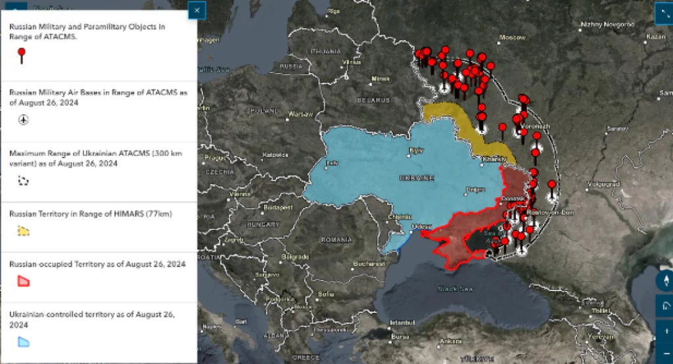Select legend text 'Russian Territory in Range of HIMARS (77km)'
Screen dimensions: 673x364
point(91,214)
